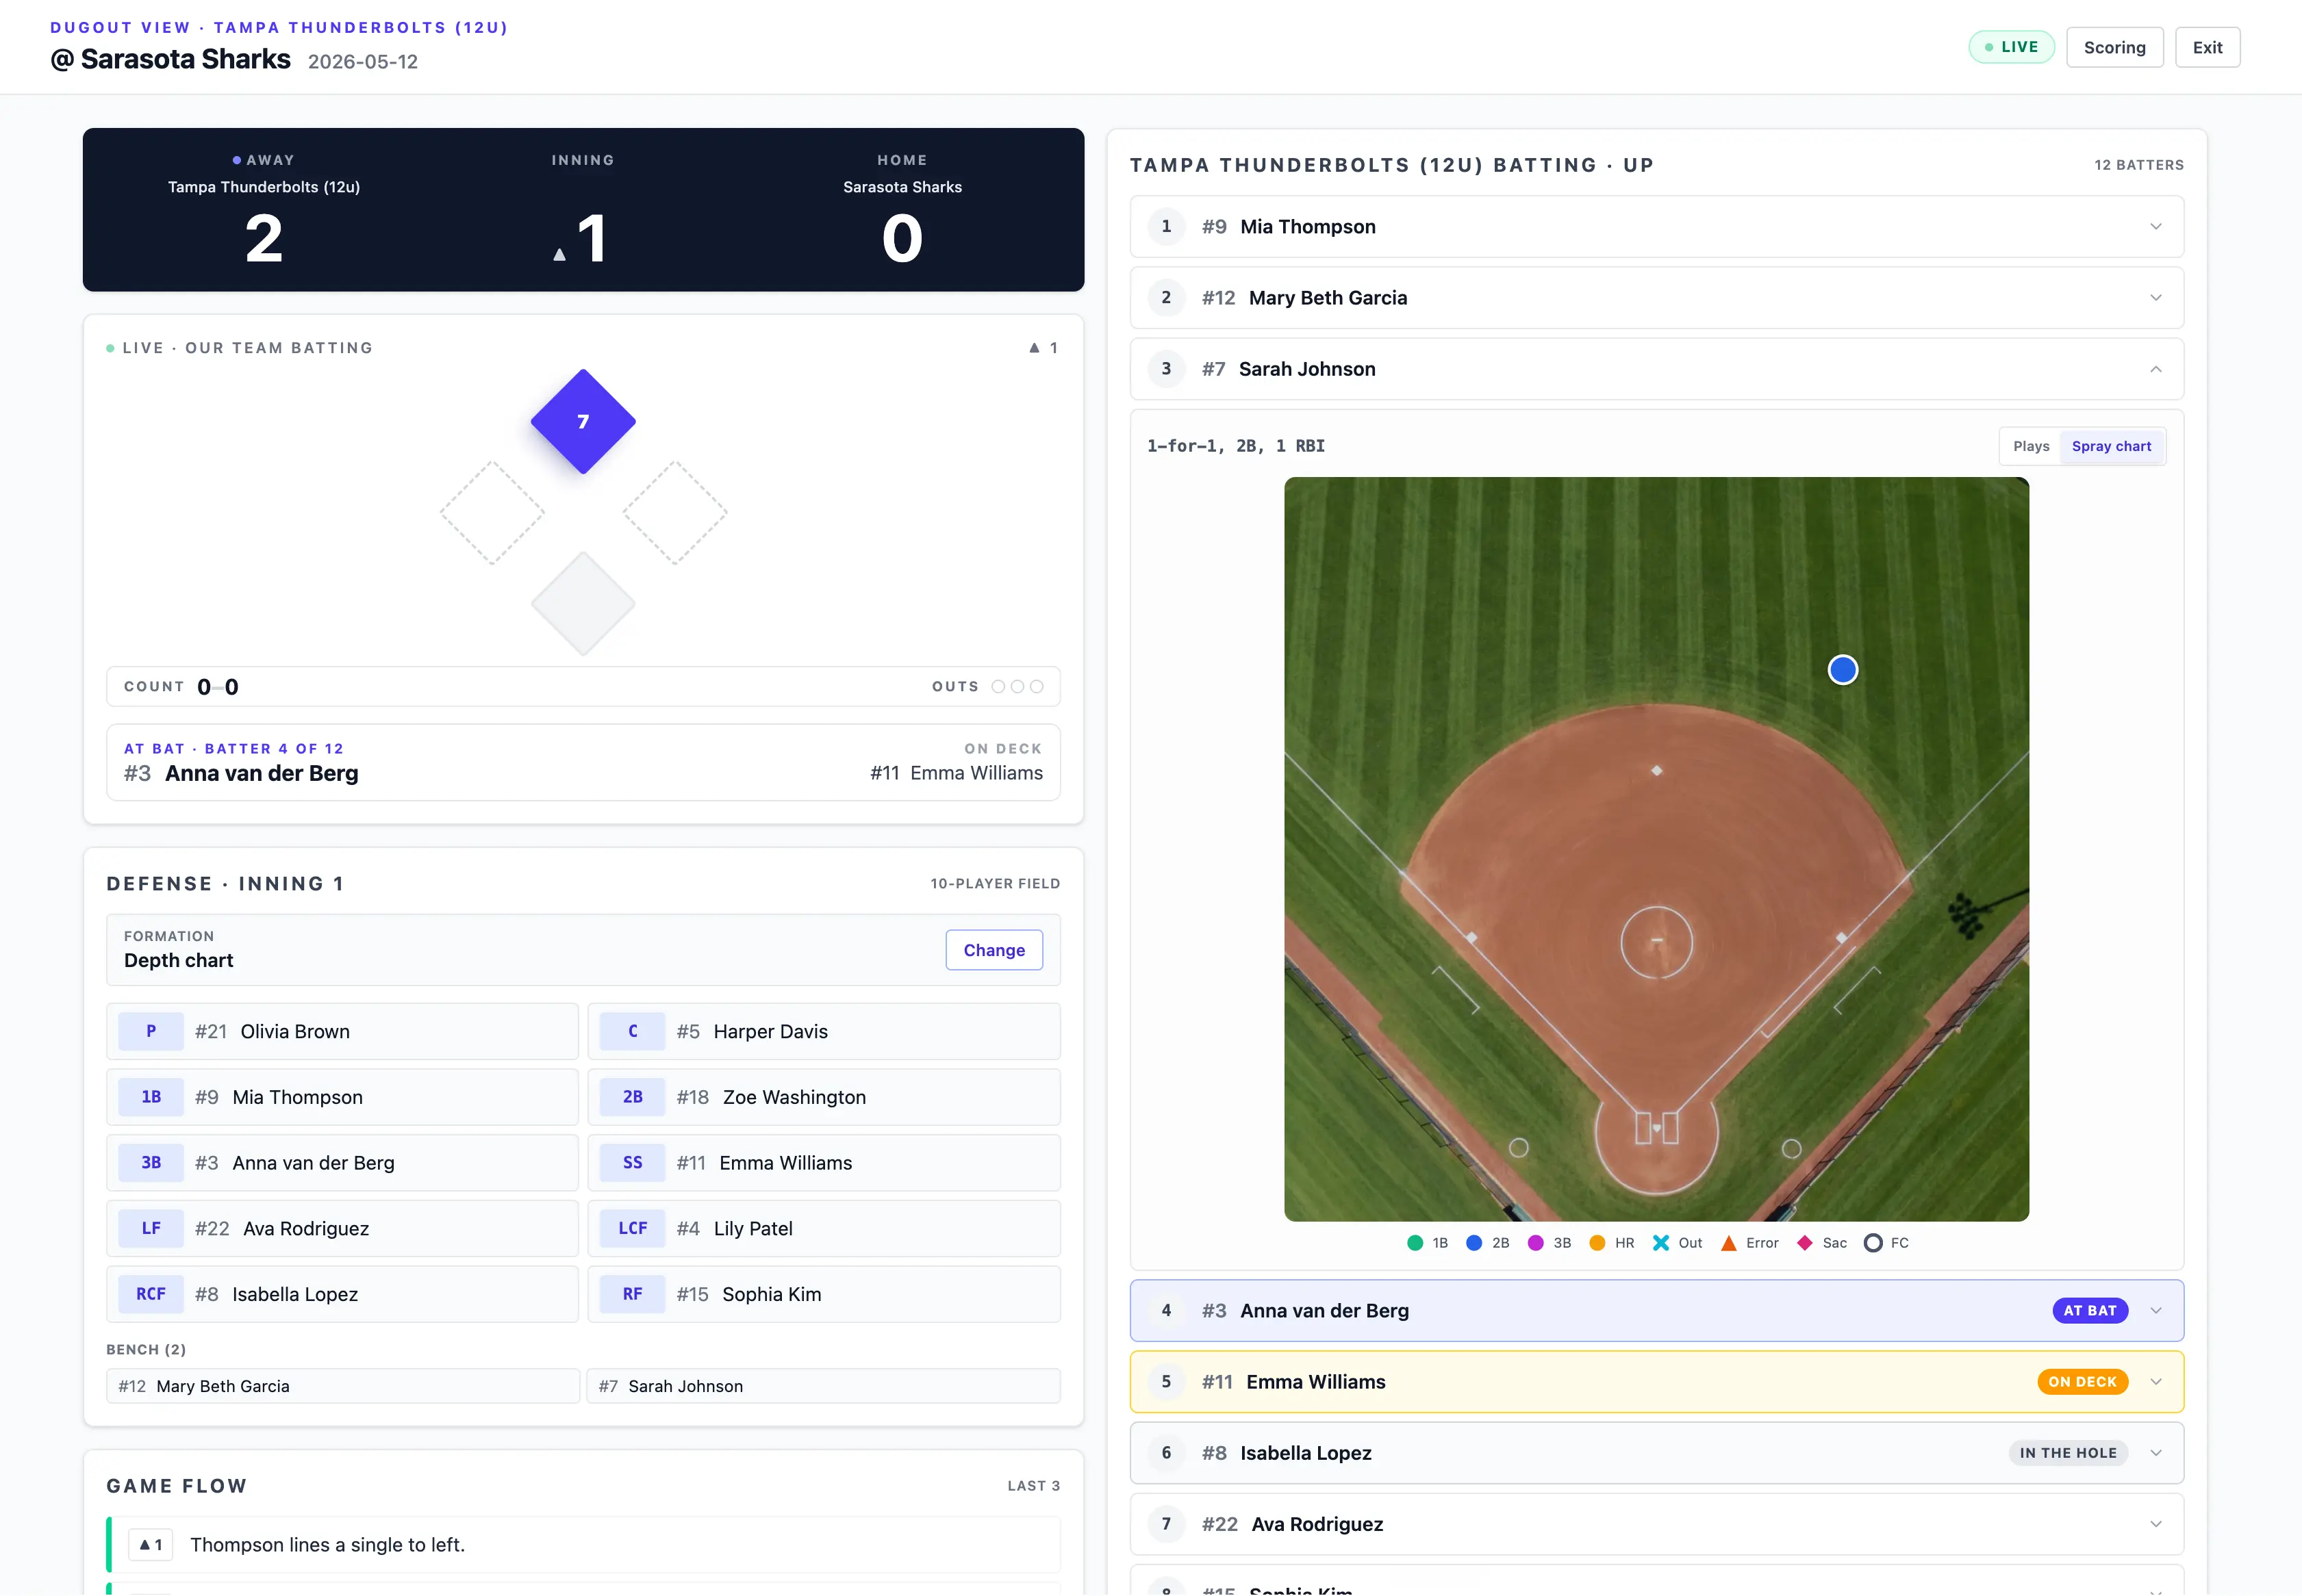Screen dimensions: 2302x1596
Task: Click on-deck #11 Emma Williams text
Action: click(x=957, y=773)
